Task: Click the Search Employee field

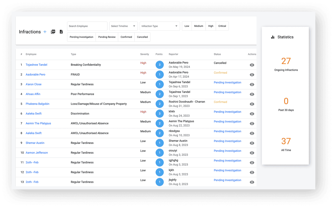Action: 87,26
